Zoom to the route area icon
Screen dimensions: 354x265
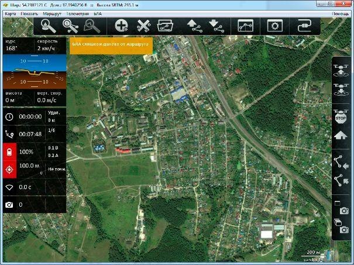(92, 26)
